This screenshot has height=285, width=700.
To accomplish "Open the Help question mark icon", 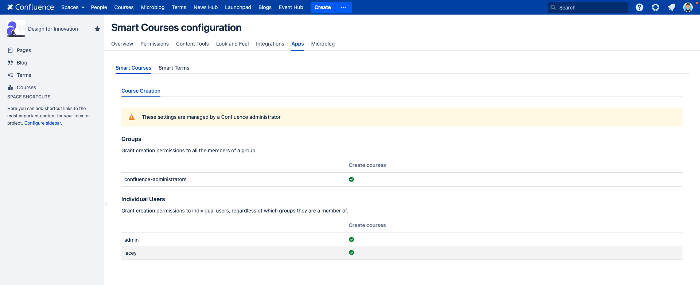I will point(639,7).
